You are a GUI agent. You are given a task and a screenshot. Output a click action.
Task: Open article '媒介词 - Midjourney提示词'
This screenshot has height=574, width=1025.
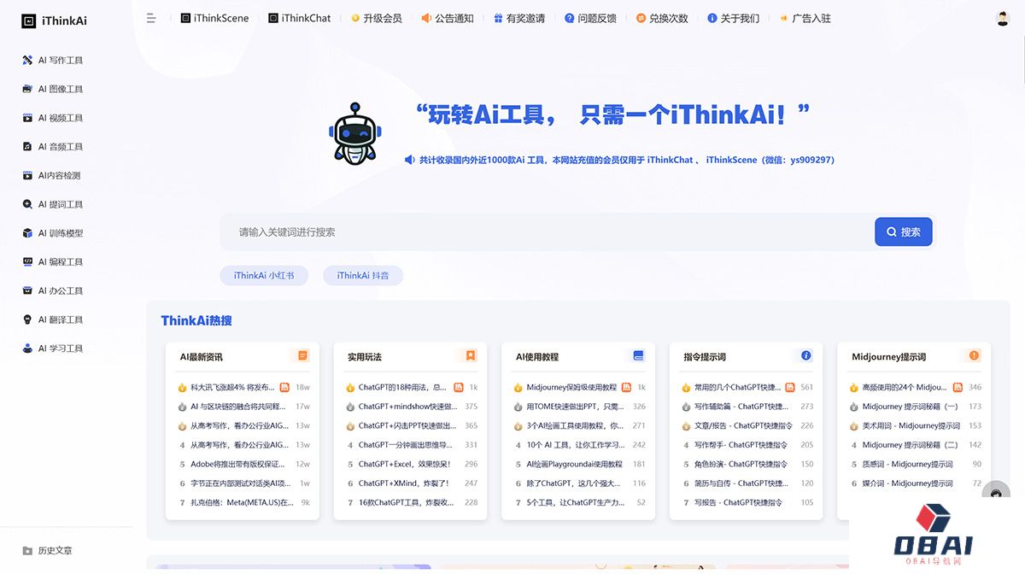908,483
